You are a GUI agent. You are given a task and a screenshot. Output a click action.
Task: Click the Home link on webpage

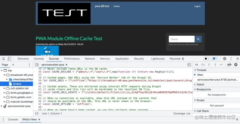116,6
